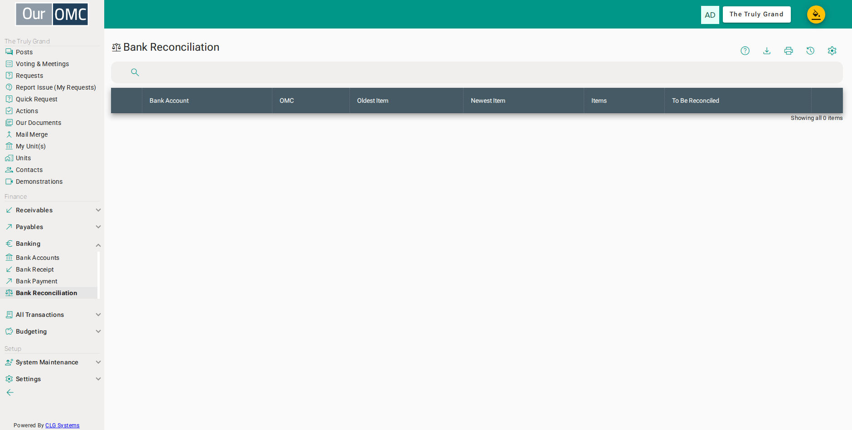Click into the search input field
The height and width of the screenshot is (430, 852).
click(477, 72)
